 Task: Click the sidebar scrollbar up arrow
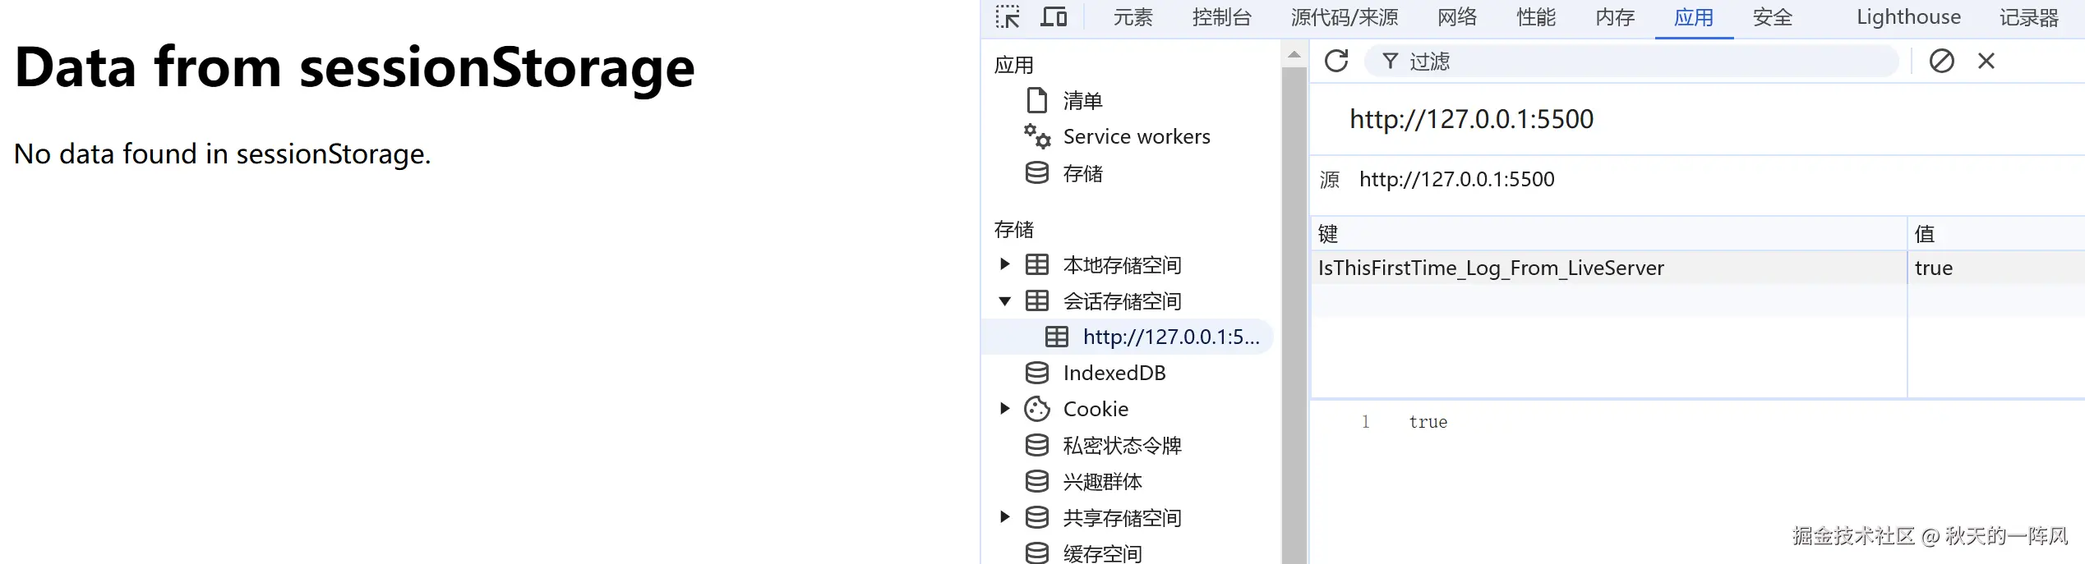coord(1294,55)
